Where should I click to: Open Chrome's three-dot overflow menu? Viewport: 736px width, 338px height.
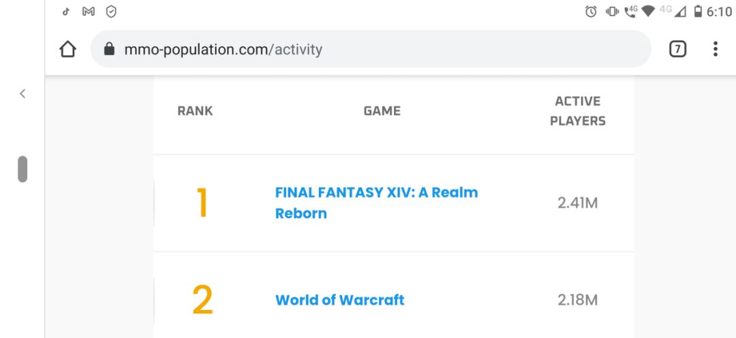point(715,50)
